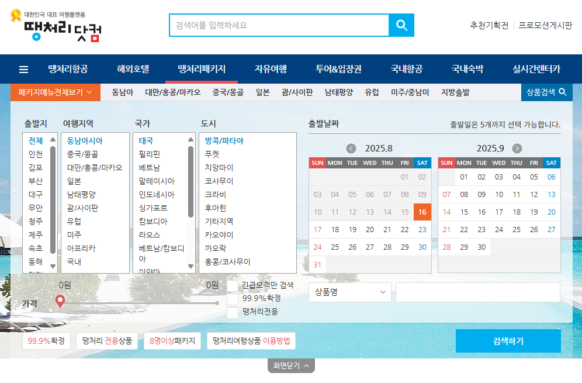Image resolution: width=582 pixels, height=383 pixels.
Task: Select 베트남 in country list
Action: [149, 168]
